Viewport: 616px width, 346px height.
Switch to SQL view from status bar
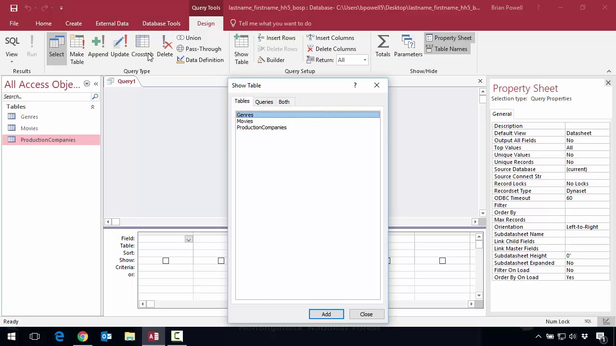point(588,321)
